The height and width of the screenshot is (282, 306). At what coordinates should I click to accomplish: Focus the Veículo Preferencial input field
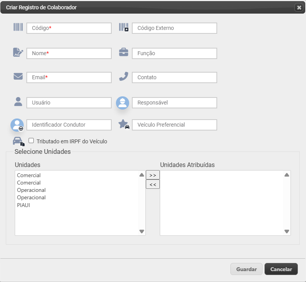click(175, 125)
